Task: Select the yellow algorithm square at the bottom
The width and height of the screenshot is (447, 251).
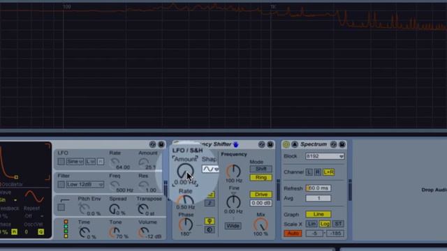Action: (66, 236)
